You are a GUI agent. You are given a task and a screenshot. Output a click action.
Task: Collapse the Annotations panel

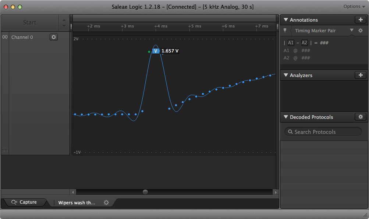click(x=286, y=20)
